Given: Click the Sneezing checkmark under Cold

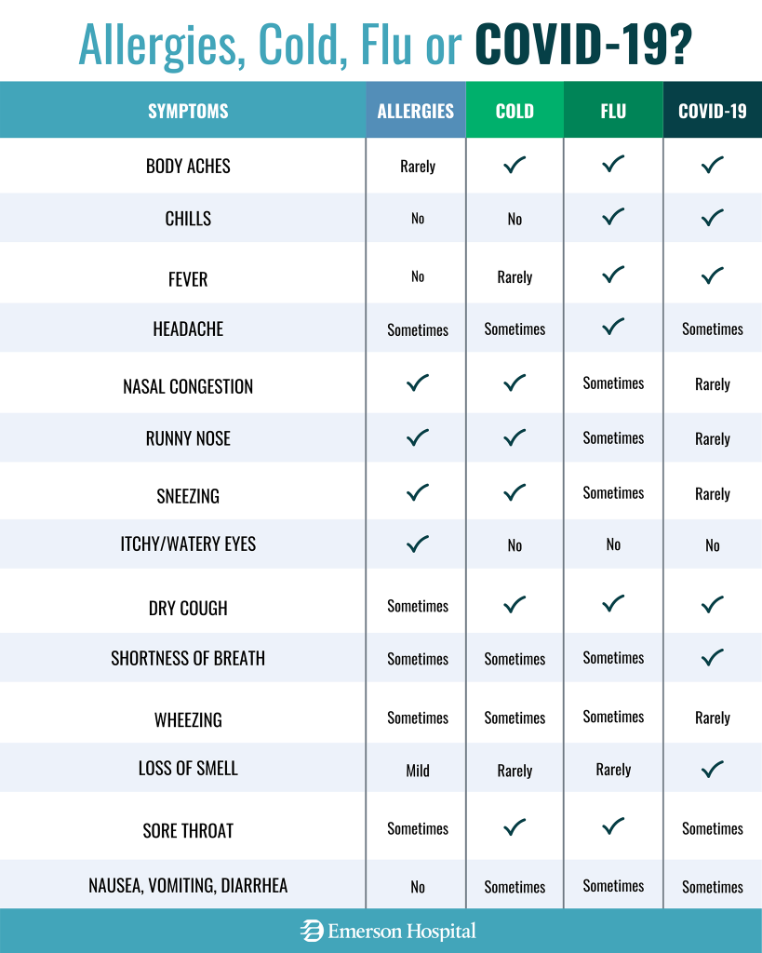Looking at the screenshot, I should [515, 491].
